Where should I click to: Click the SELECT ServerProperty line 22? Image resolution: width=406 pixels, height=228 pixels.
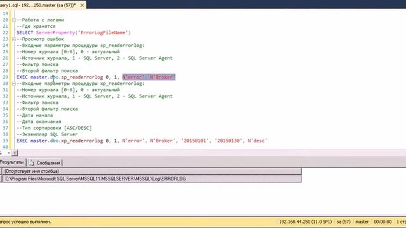point(74,32)
